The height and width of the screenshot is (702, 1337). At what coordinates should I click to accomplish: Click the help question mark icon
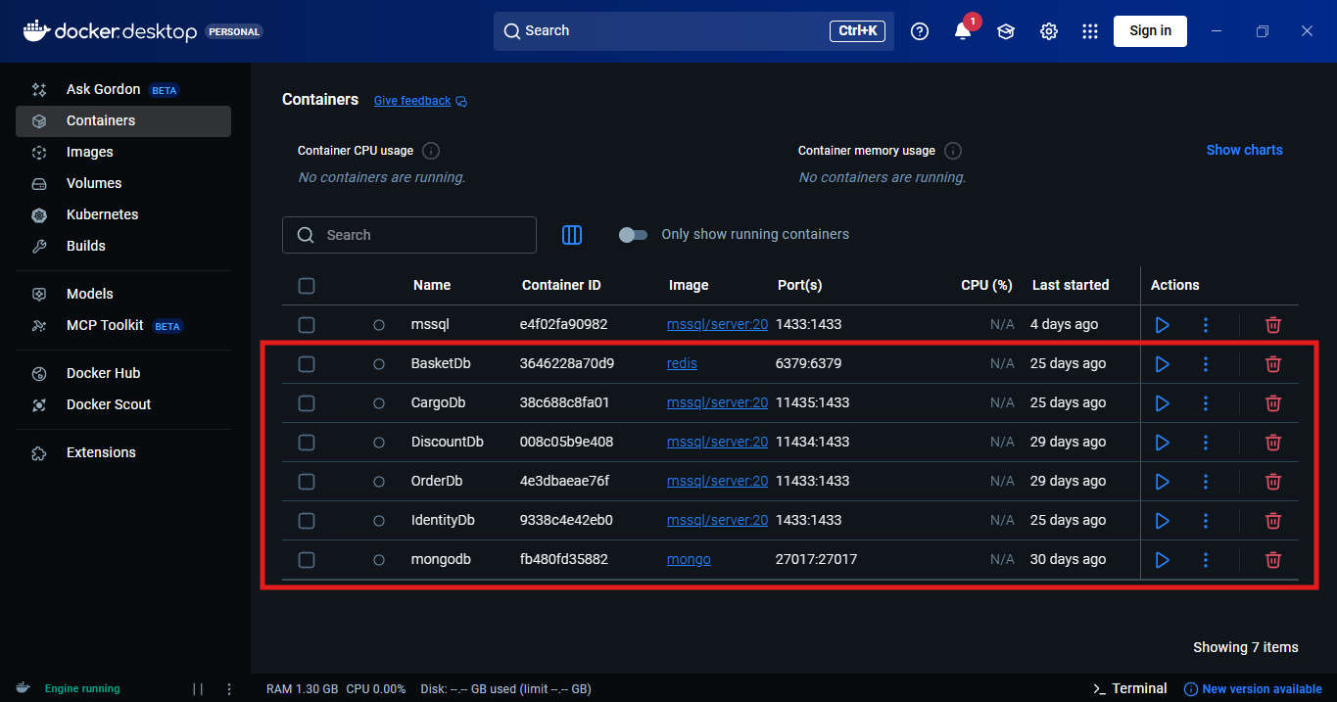coord(919,31)
